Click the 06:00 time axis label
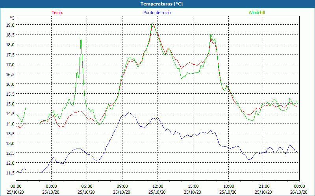Screen dimensions: 315x196 (87, 187)
